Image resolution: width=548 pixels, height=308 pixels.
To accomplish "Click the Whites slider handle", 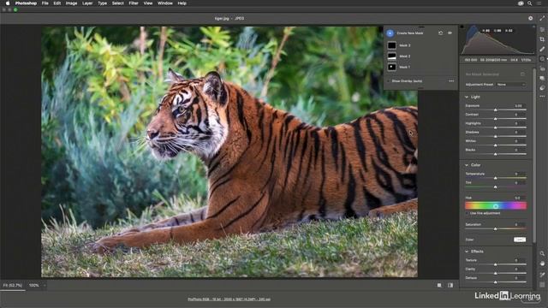I will [496, 145].
